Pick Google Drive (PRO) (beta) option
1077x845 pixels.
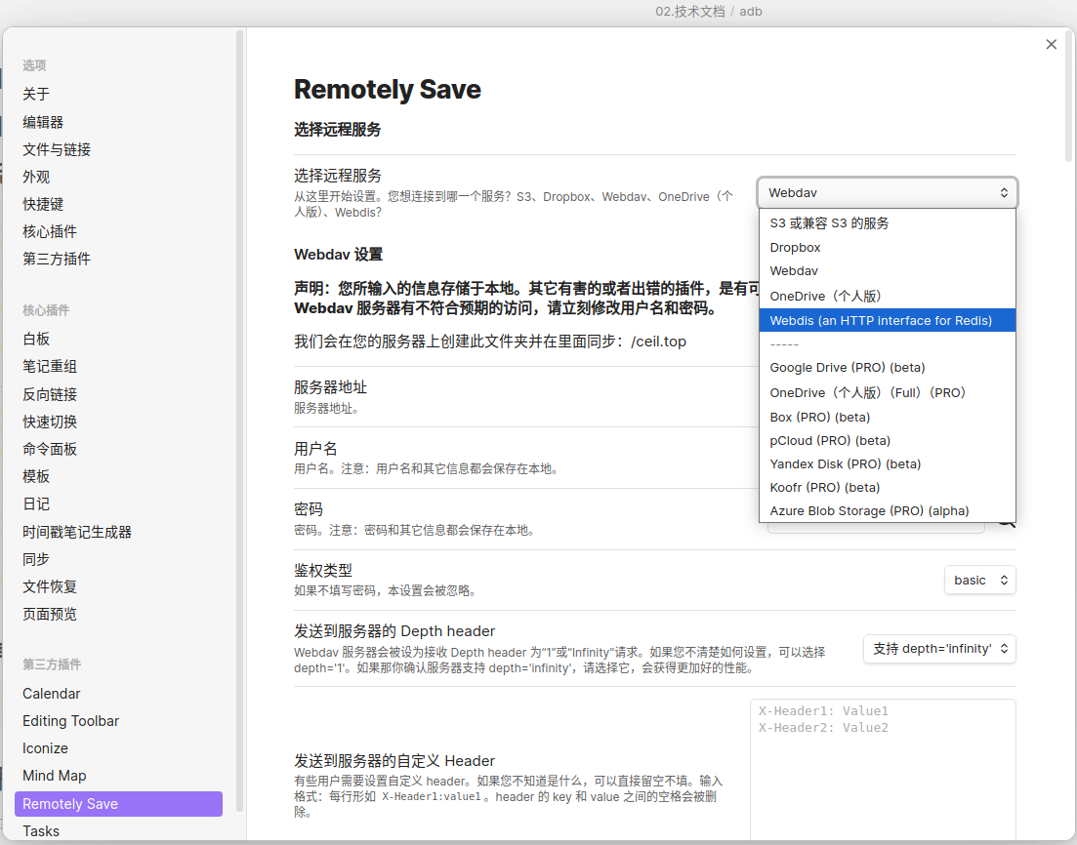(847, 367)
